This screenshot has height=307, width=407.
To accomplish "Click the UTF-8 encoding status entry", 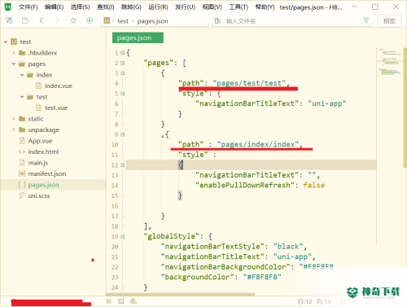I will [x=349, y=301].
